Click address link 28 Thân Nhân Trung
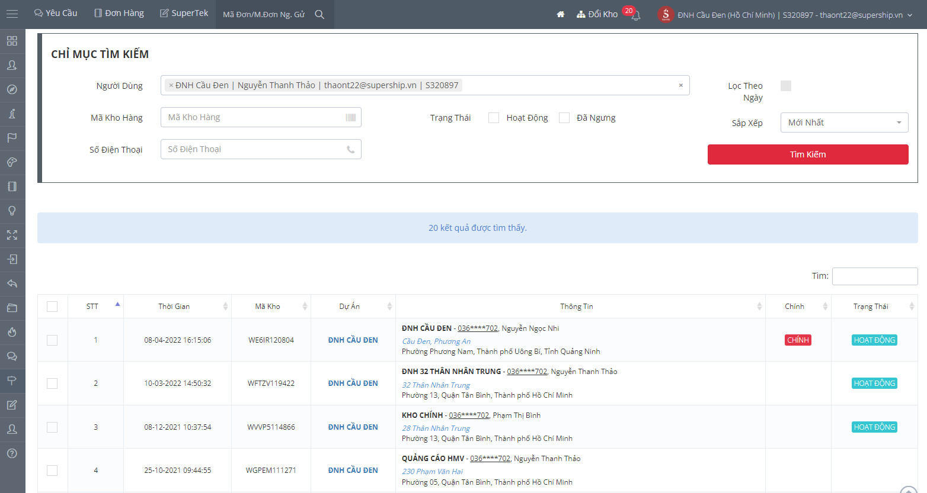 tap(436, 428)
